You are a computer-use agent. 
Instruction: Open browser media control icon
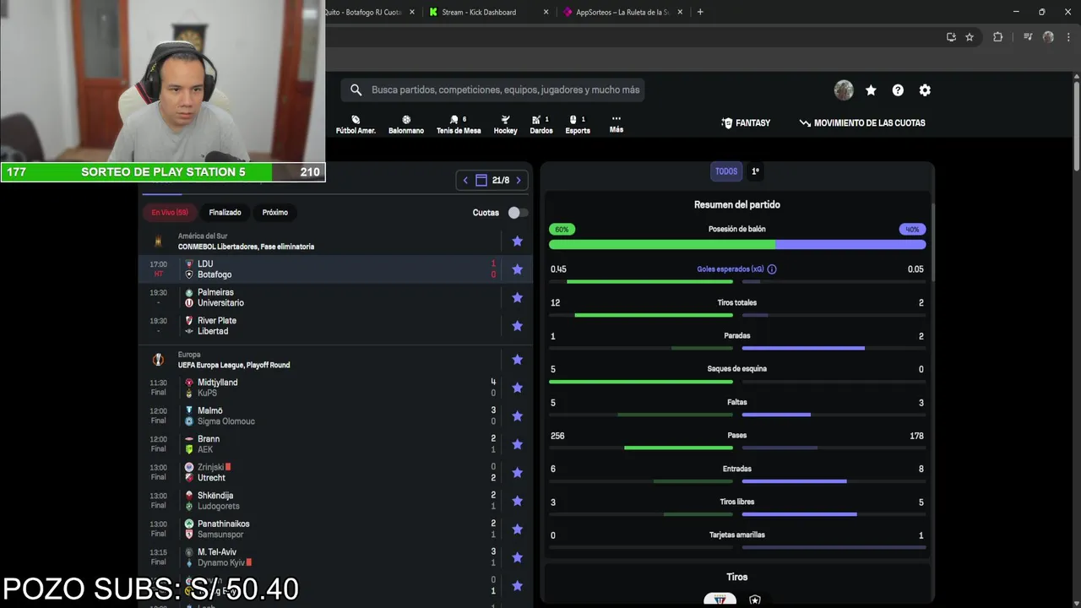point(1028,37)
